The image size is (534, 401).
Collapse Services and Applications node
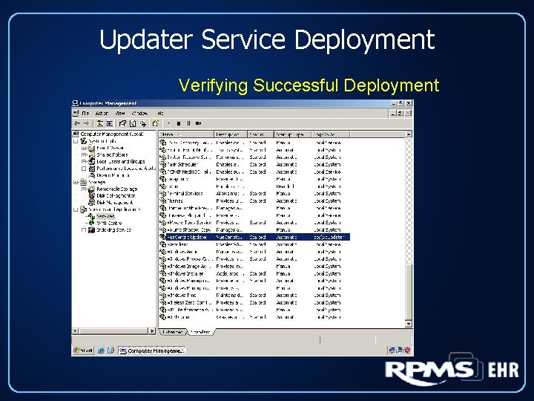pyautogui.click(x=76, y=209)
